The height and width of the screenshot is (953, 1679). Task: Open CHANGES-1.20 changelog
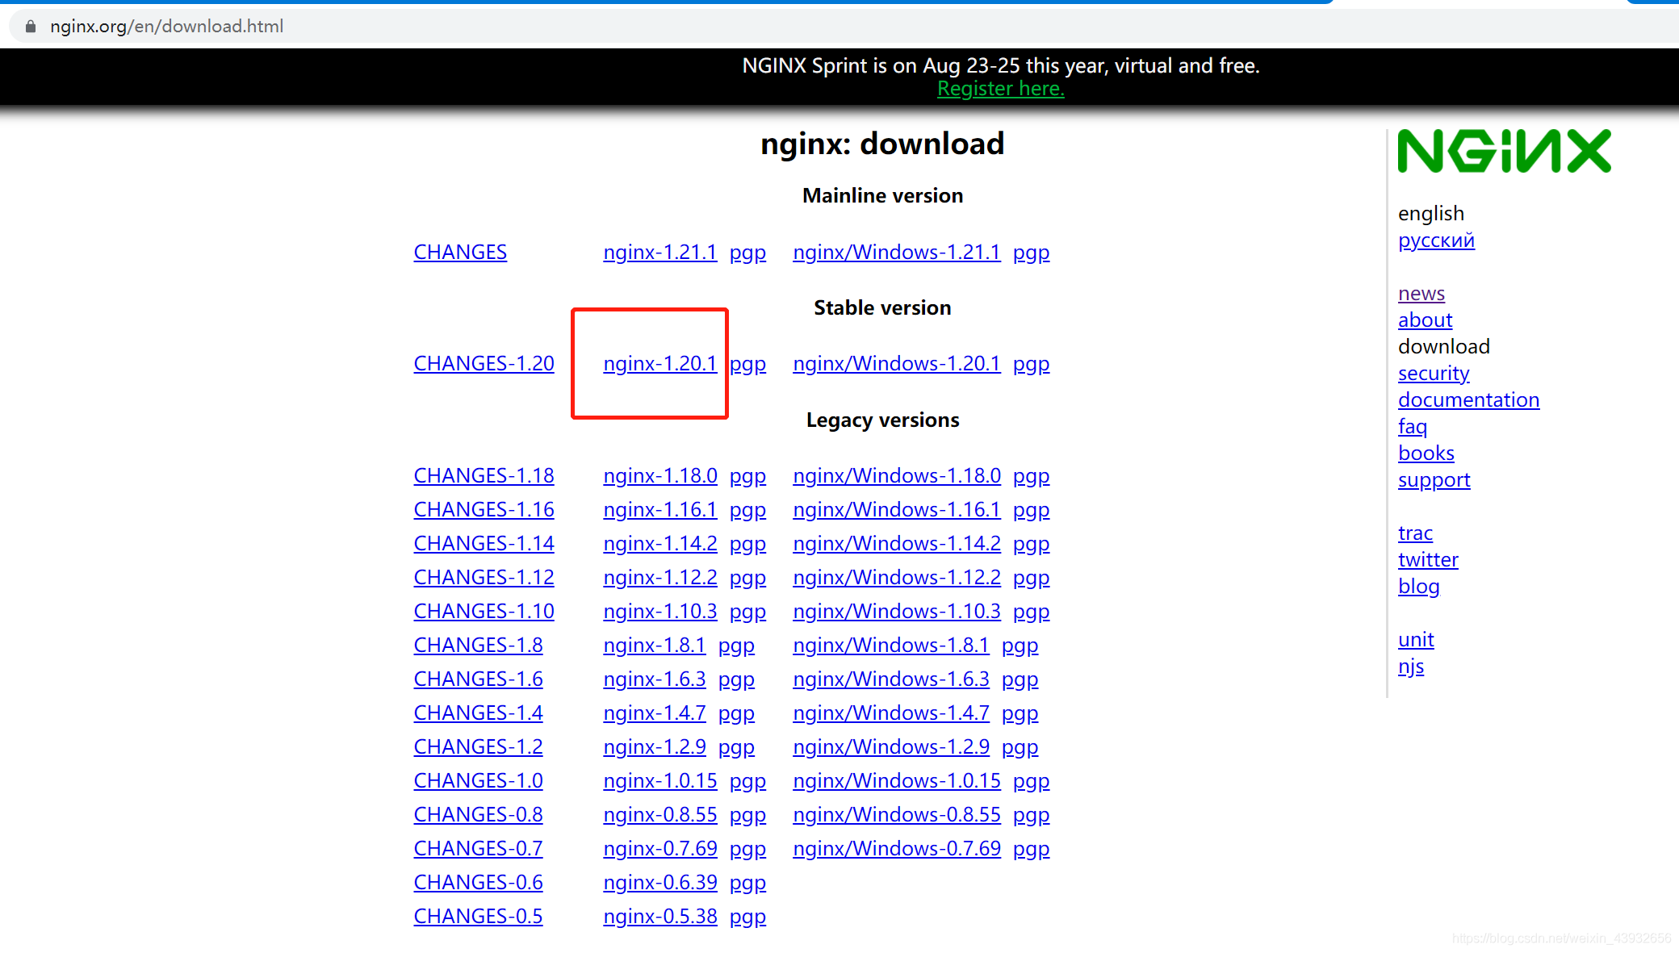coord(484,363)
